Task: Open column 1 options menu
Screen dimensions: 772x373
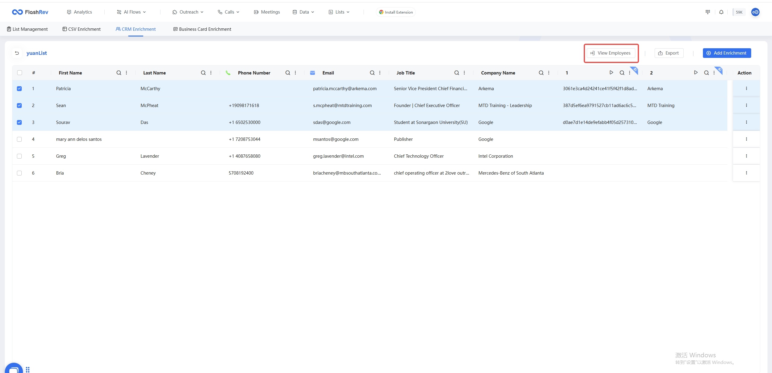Action: (x=630, y=73)
